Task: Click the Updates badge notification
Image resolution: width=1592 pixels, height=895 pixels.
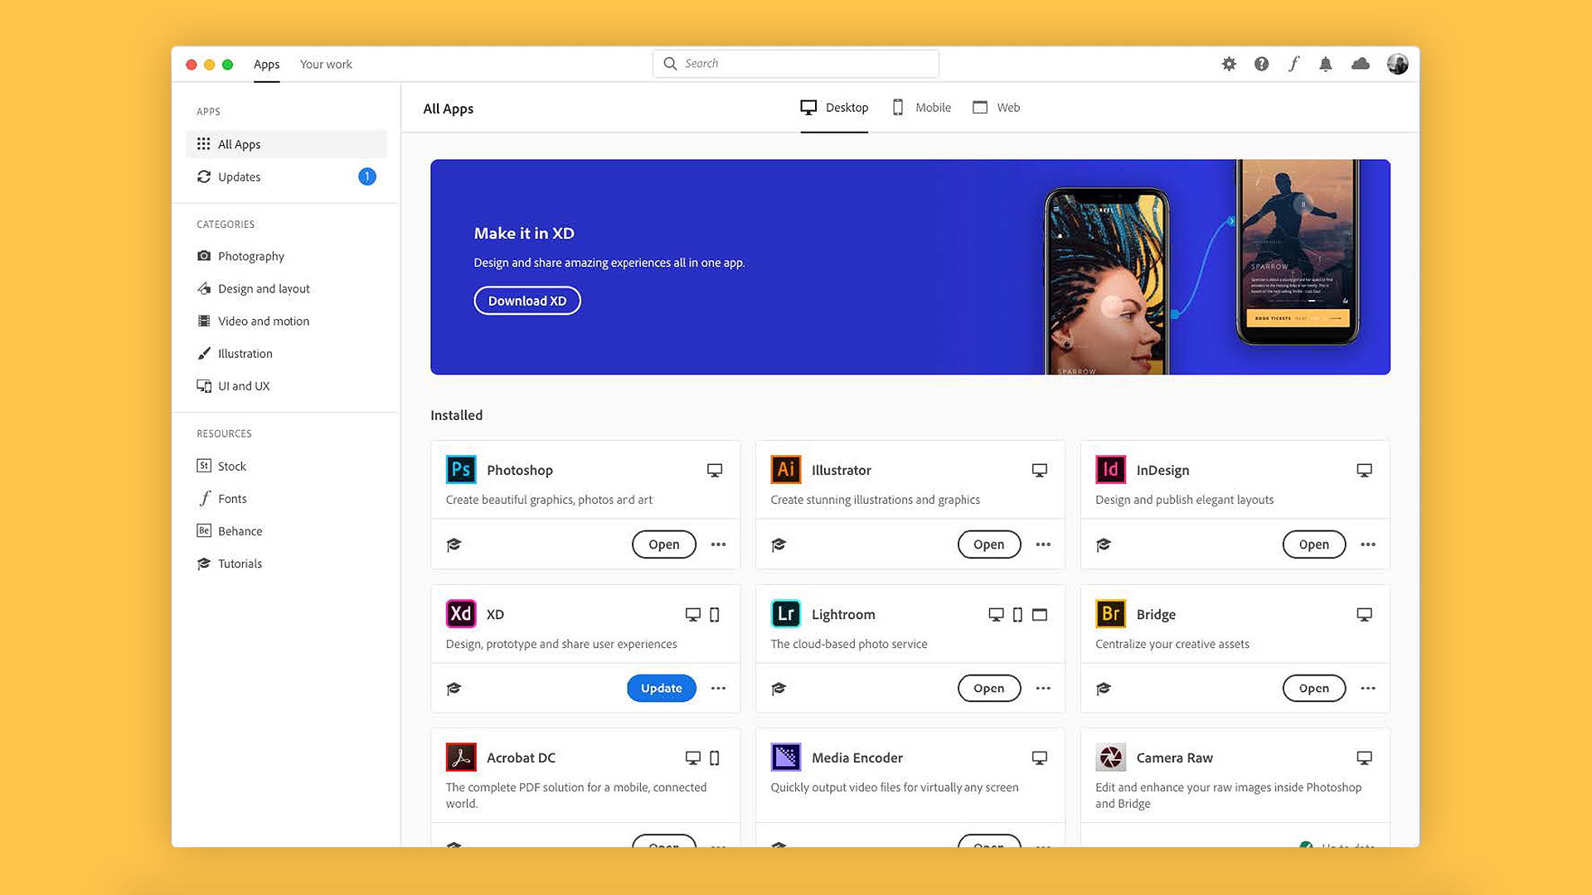Action: pyautogui.click(x=366, y=176)
